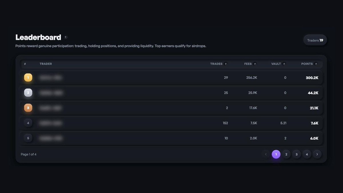This screenshot has width=343, height=193.
Task: Open the blurred trader name in rank 3 row
Action: pos(51,108)
